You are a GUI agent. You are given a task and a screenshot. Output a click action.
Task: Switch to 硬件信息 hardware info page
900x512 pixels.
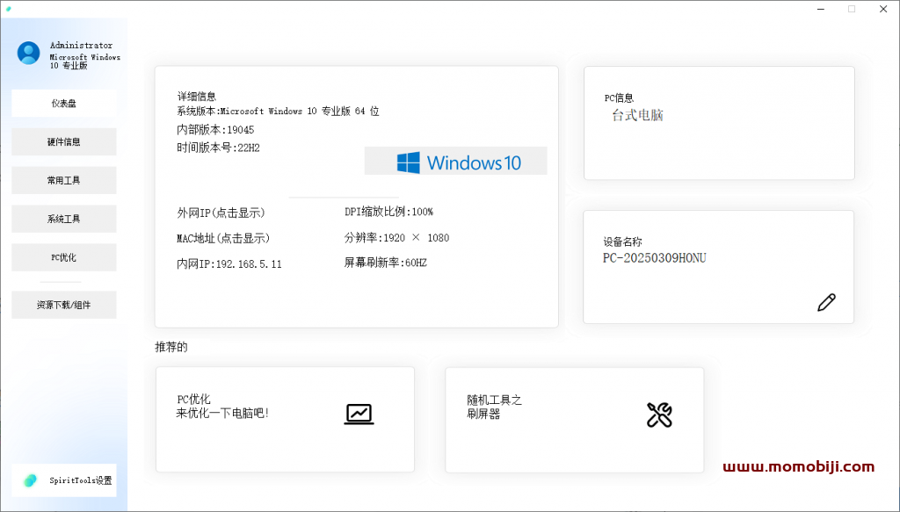pyautogui.click(x=63, y=141)
